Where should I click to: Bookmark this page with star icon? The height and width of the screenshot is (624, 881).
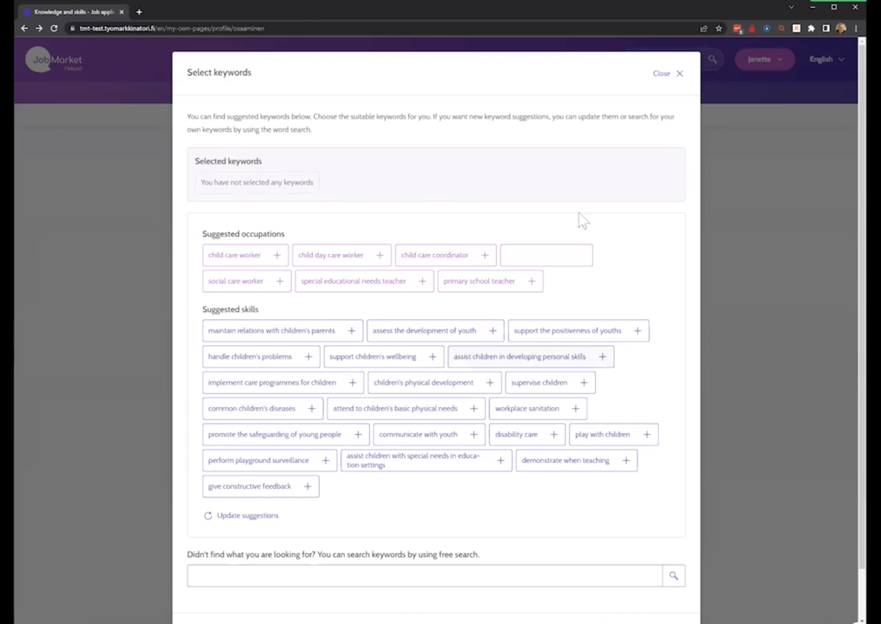pos(719,28)
